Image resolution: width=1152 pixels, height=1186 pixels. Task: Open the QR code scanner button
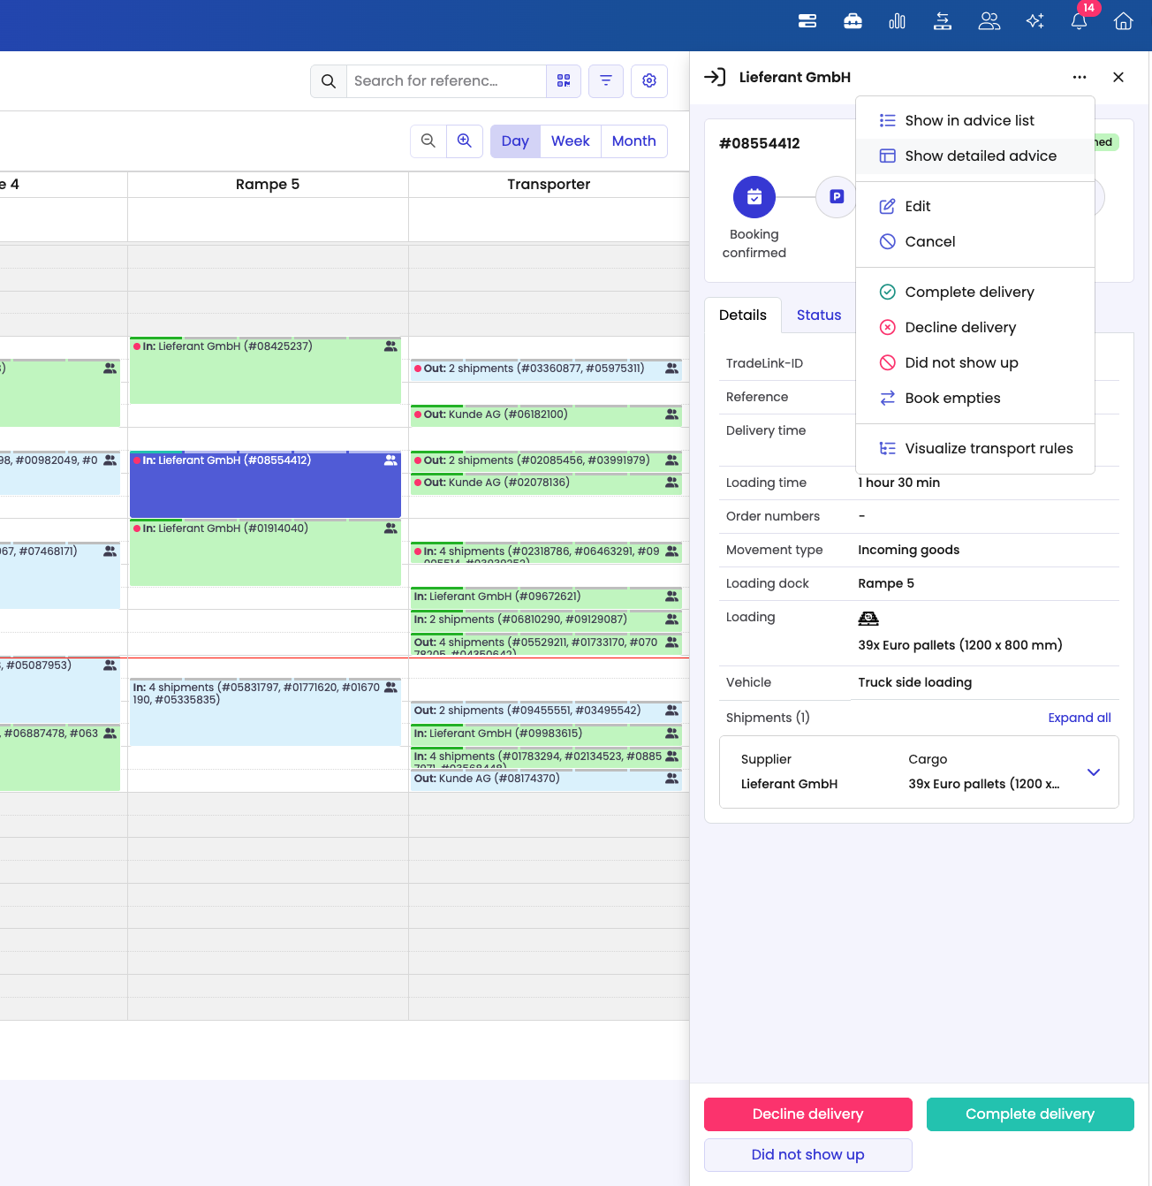564,81
